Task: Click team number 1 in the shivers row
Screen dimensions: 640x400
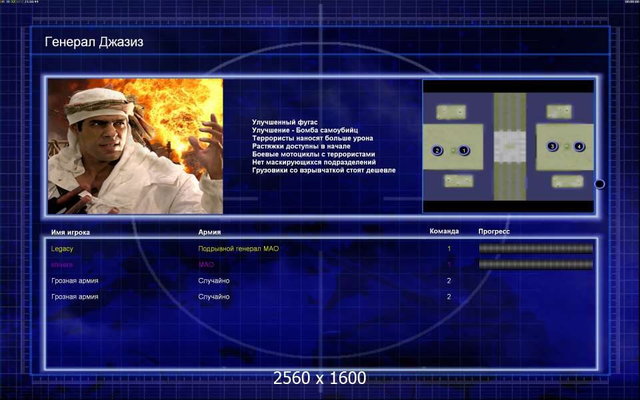Action: (x=449, y=265)
